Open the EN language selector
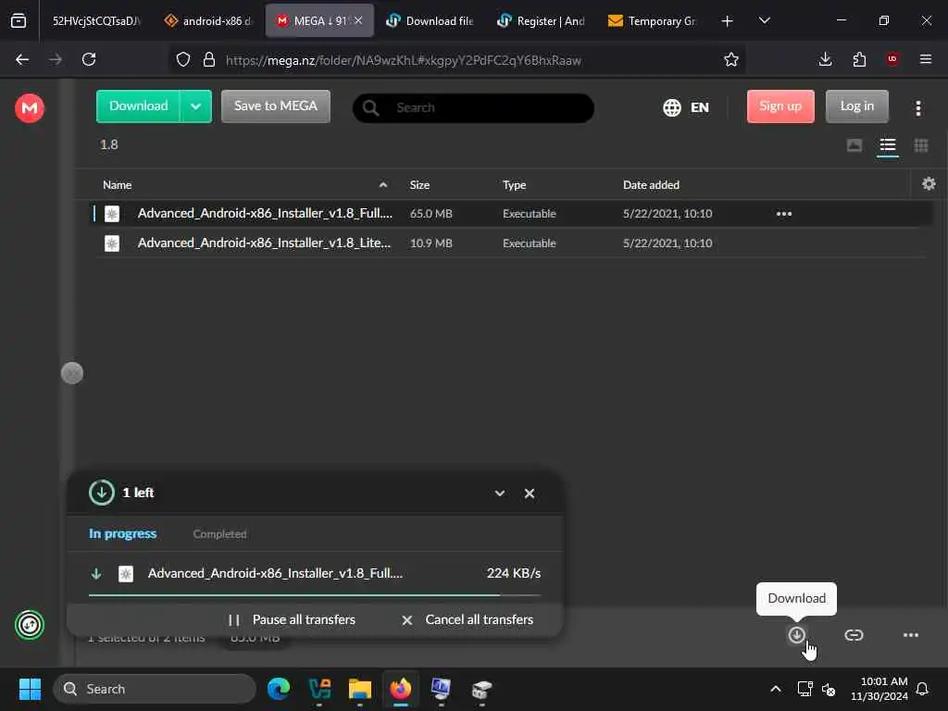 coord(686,107)
